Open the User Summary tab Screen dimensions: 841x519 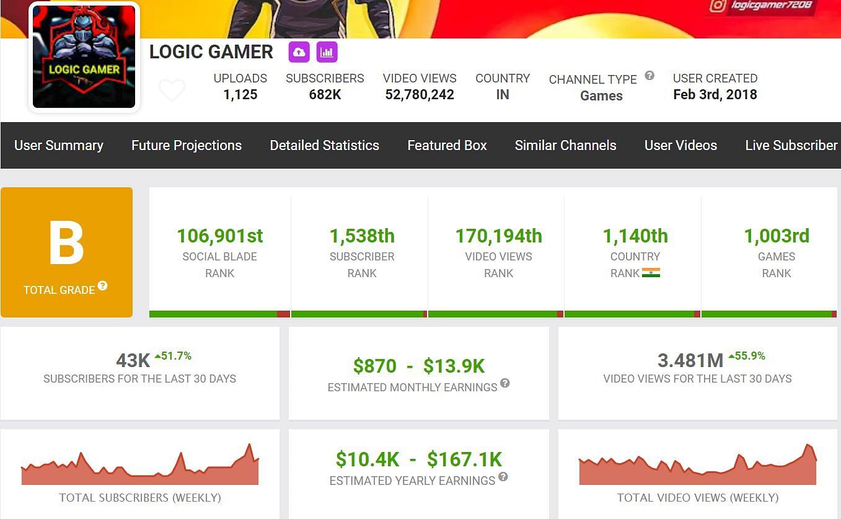coord(59,145)
